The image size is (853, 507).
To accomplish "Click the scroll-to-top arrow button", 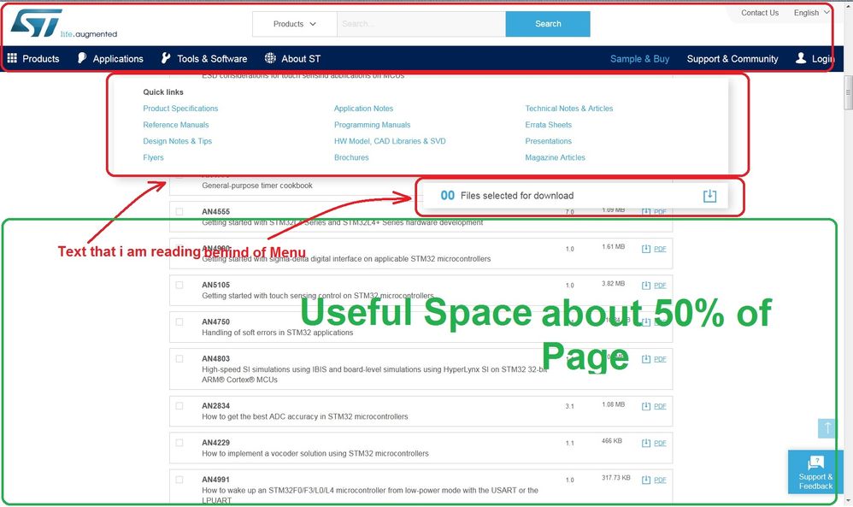I will (x=827, y=428).
